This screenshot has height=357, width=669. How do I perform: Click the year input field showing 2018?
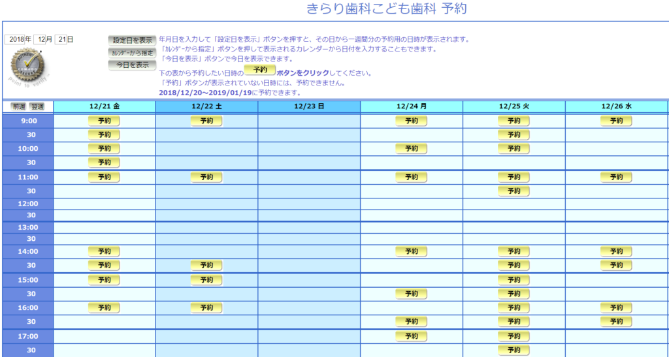click(15, 40)
